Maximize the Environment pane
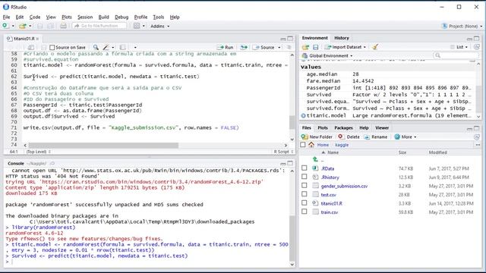The height and width of the screenshot is (273, 486). point(477,39)
